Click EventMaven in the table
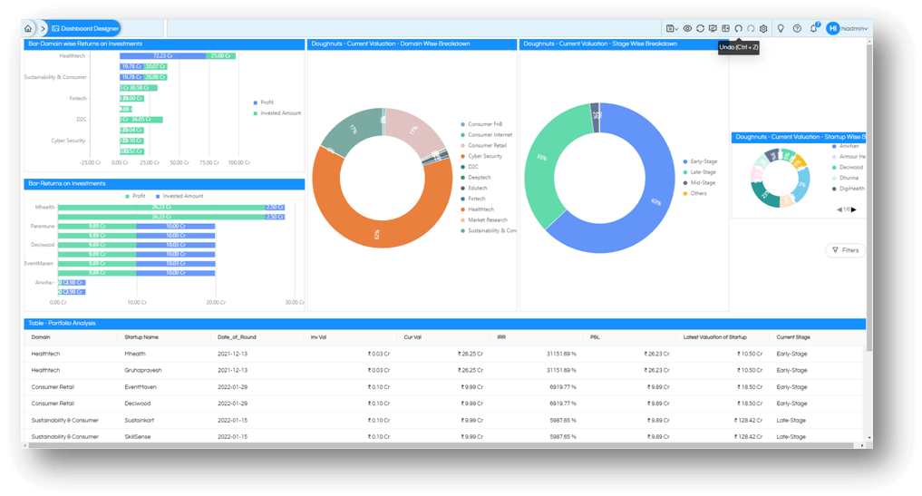This screenshot has height=496, width=922. 141,387
